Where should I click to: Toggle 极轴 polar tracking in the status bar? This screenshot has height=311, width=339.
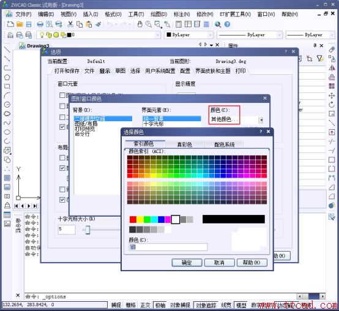coord(160,305)
